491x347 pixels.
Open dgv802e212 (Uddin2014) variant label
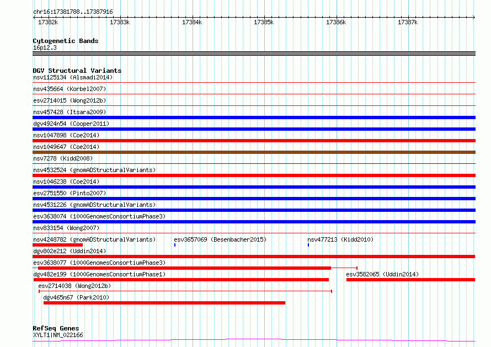click(70, 251)
